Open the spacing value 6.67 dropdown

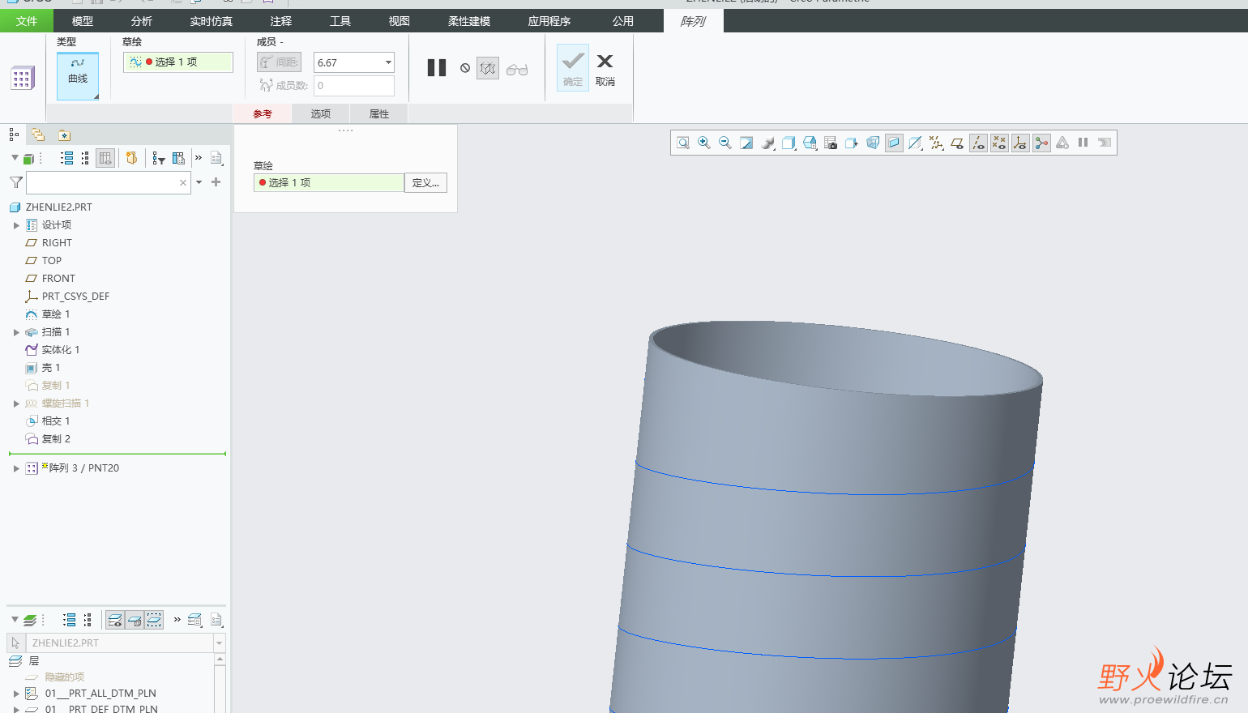pyautogui.click(x=388, y=62)
